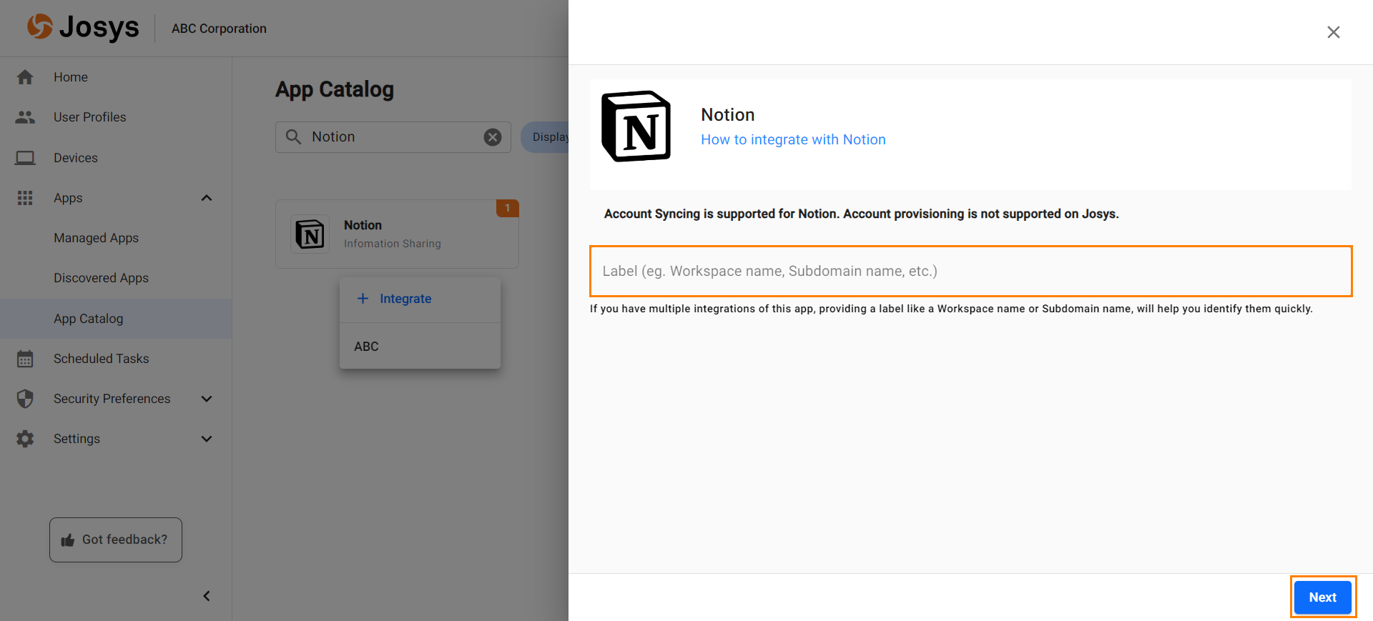Click the Display filter button
The width and height of the screenshot is (1373, 621).
tap(545, 136)
